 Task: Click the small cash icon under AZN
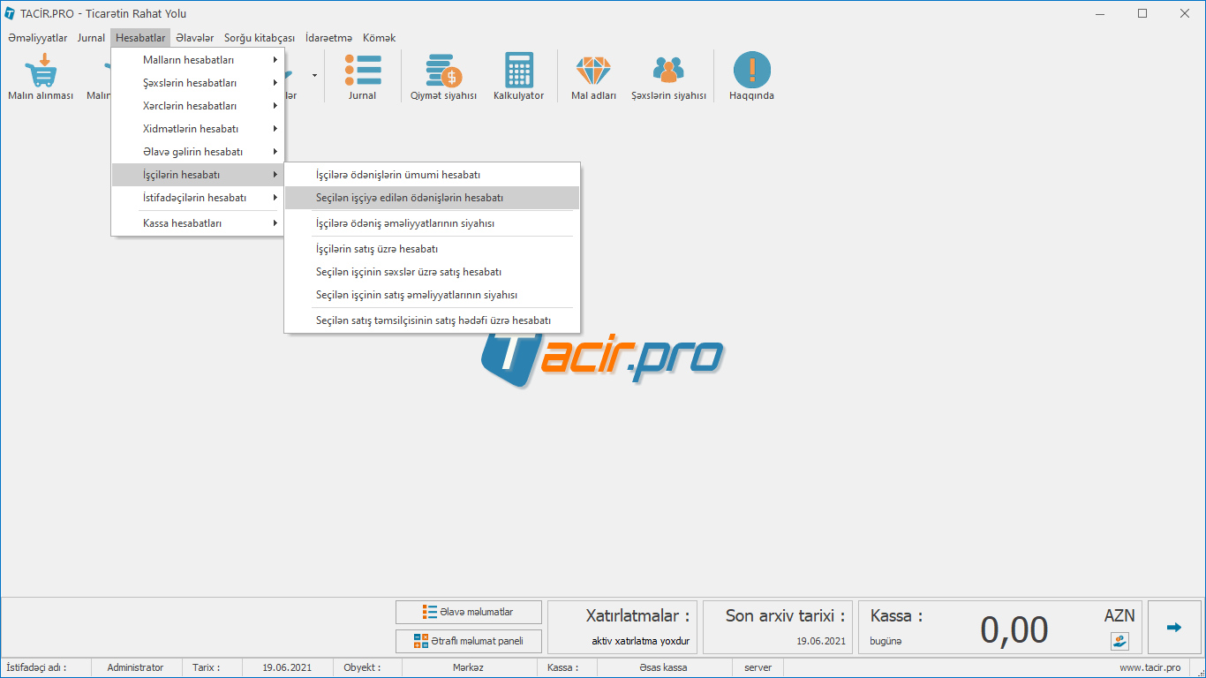point(1119,642)
